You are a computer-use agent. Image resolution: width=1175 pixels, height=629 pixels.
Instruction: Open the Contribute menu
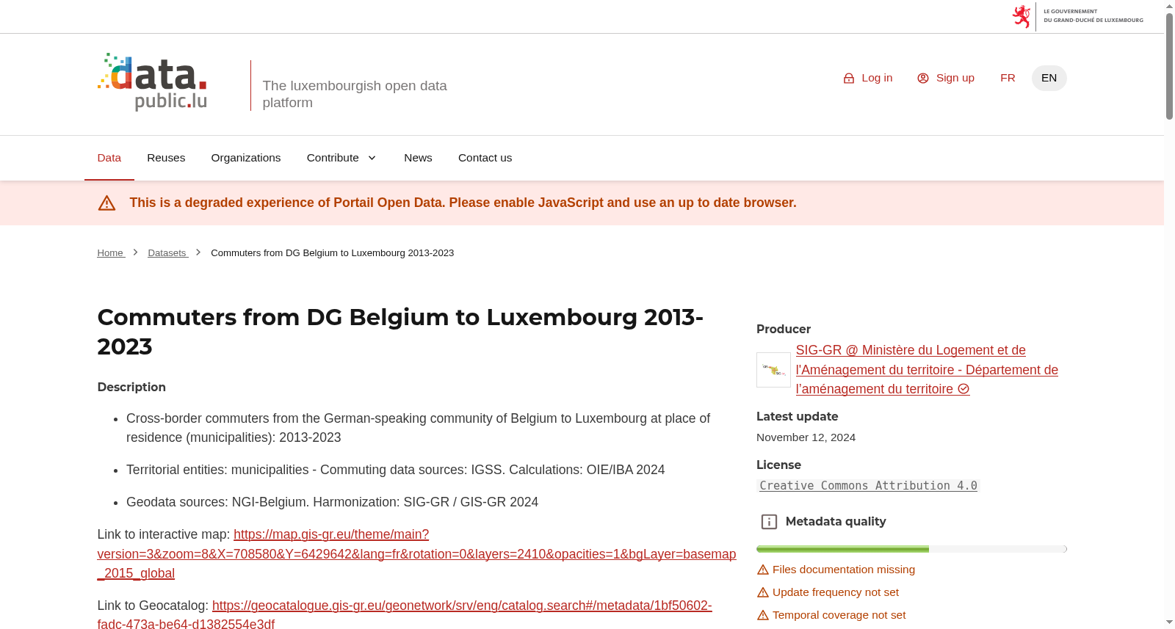click(x=341, y=158)
